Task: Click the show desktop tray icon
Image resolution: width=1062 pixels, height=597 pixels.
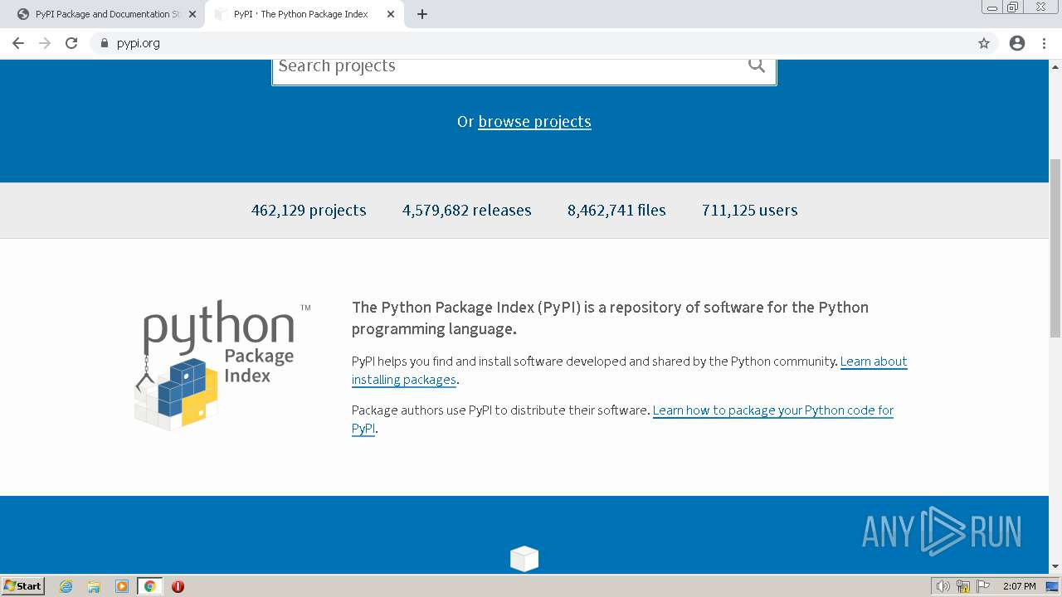Action: click(1052, 586)
